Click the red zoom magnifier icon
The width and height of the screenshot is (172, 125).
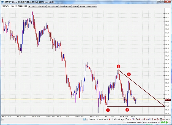(137, 119)
